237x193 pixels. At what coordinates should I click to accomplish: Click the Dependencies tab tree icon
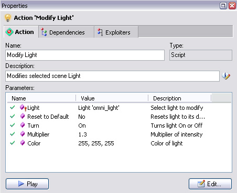click(44, 32)
